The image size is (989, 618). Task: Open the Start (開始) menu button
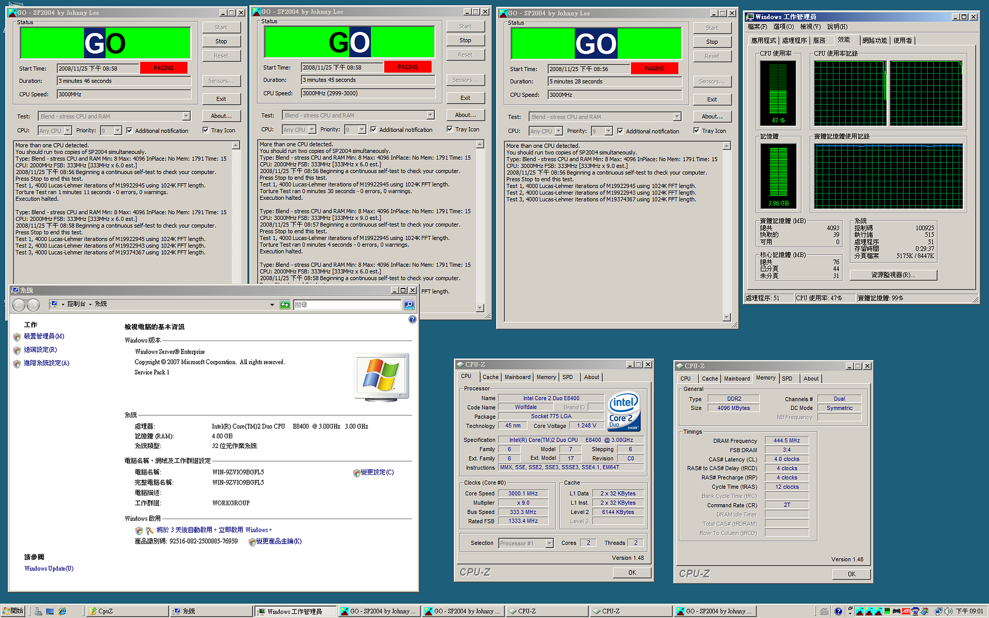click(x=13, y=611)
